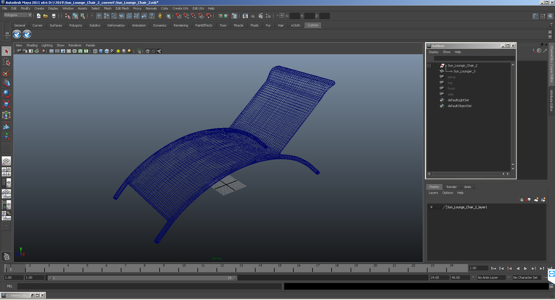Enable snap to curves magnet
This screenshot has height=300, width=555.
point(186,16)
